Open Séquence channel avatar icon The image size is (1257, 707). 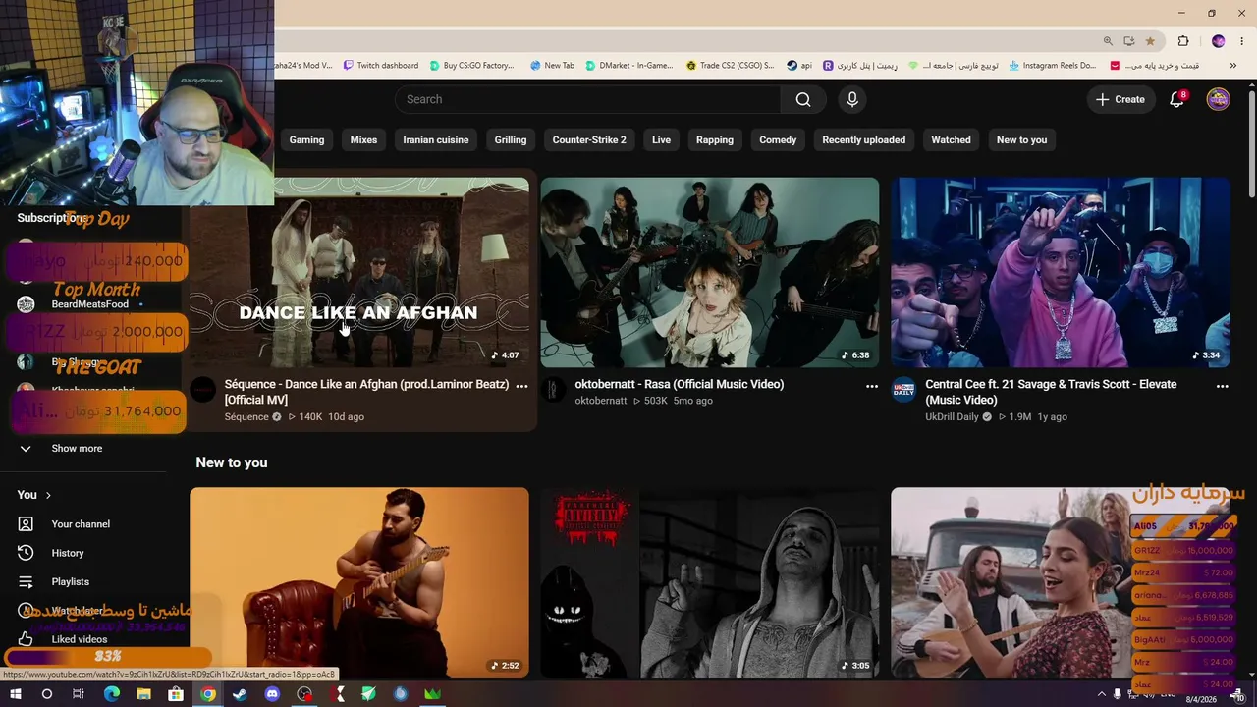pos(203,390)
